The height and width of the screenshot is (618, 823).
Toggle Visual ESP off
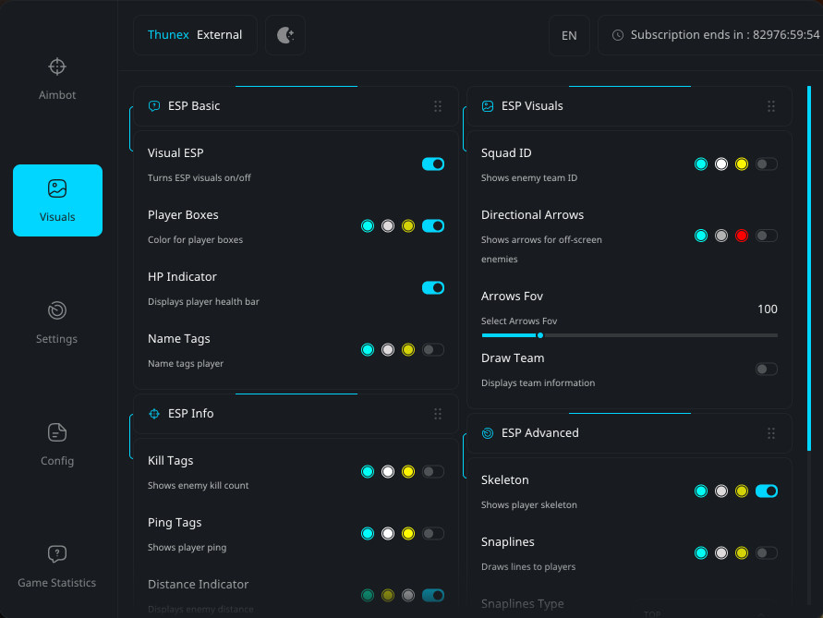pos(433,164)
